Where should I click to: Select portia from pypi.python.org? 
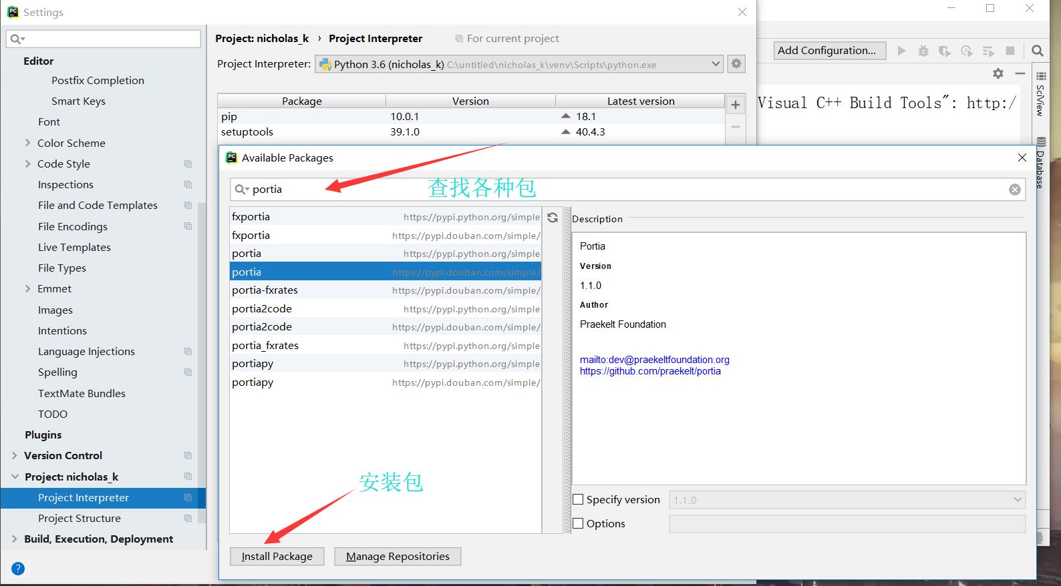tap(386, 254)
